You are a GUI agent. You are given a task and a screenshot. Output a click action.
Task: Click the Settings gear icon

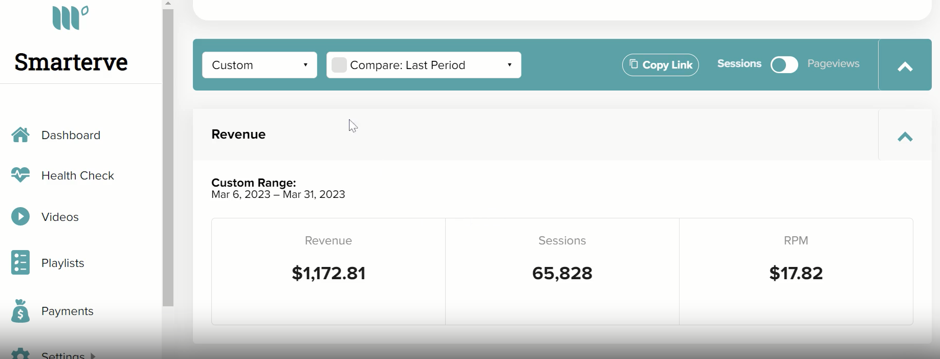tap(20, 353)
